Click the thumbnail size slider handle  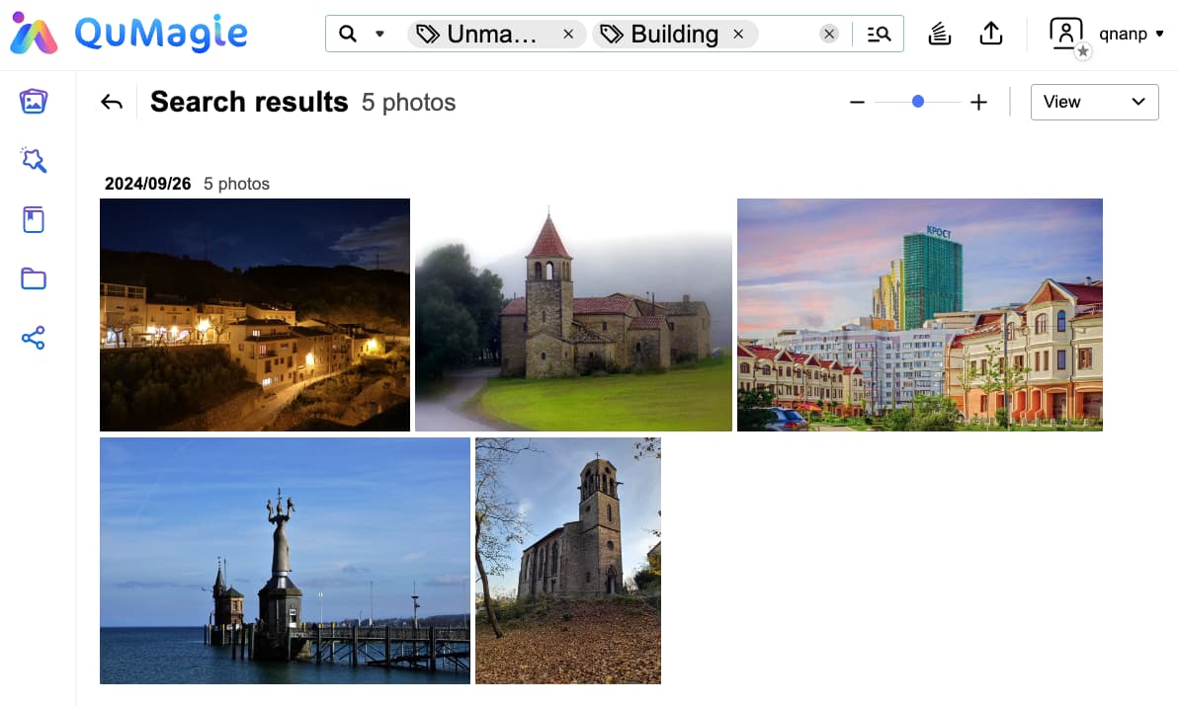917,102
